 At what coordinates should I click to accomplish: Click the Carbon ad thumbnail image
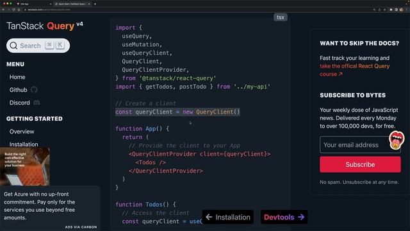(x=25, y=167)
